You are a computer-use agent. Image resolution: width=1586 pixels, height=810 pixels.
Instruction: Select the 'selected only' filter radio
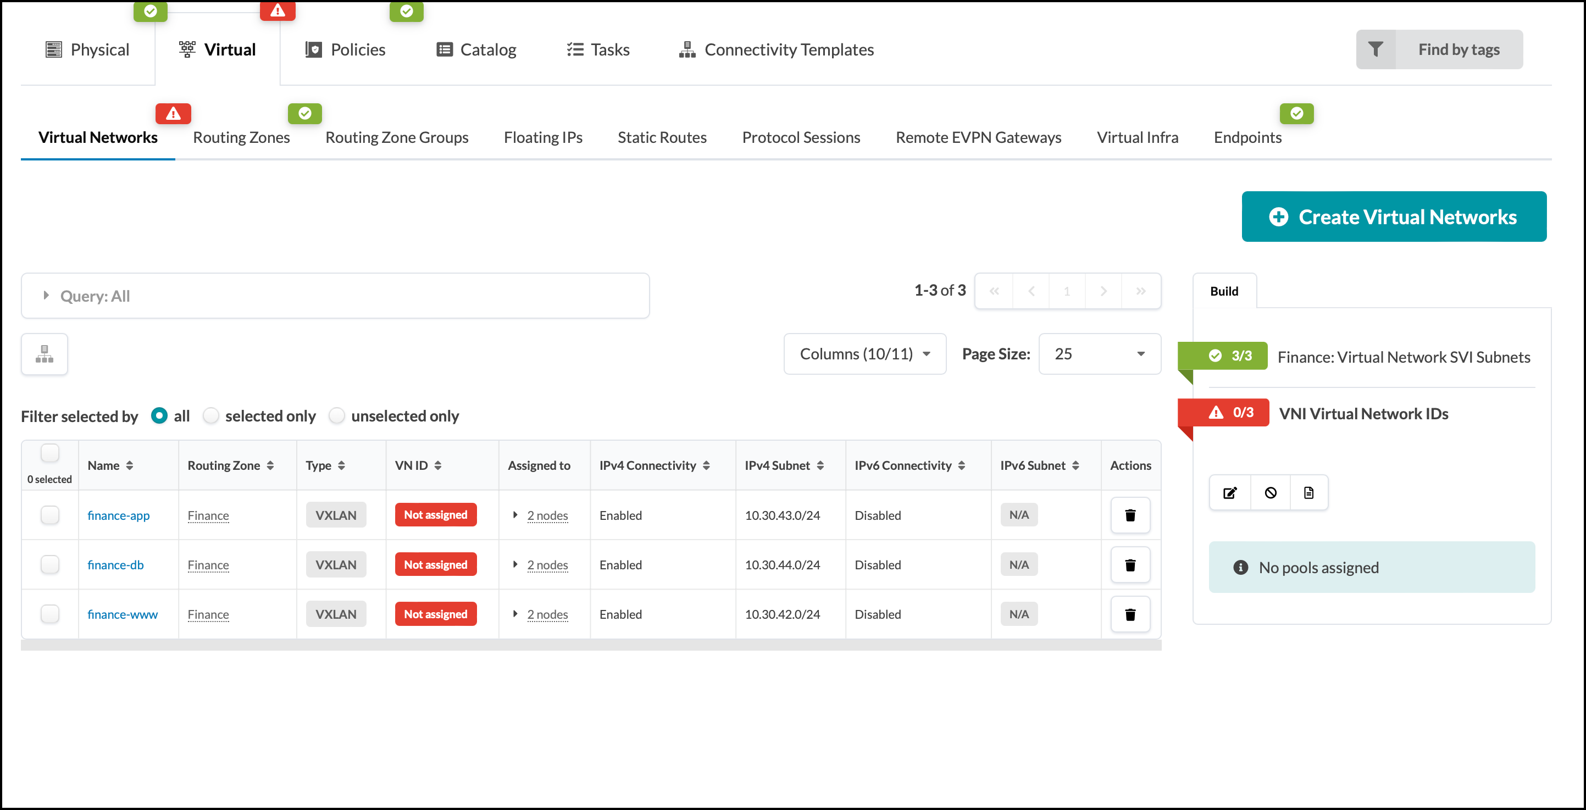(211, 416)
